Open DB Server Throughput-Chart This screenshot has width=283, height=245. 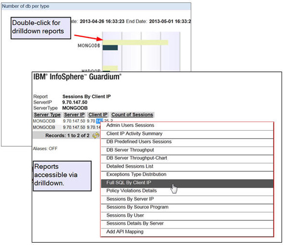pyautogui.click(x=187, y=159)
